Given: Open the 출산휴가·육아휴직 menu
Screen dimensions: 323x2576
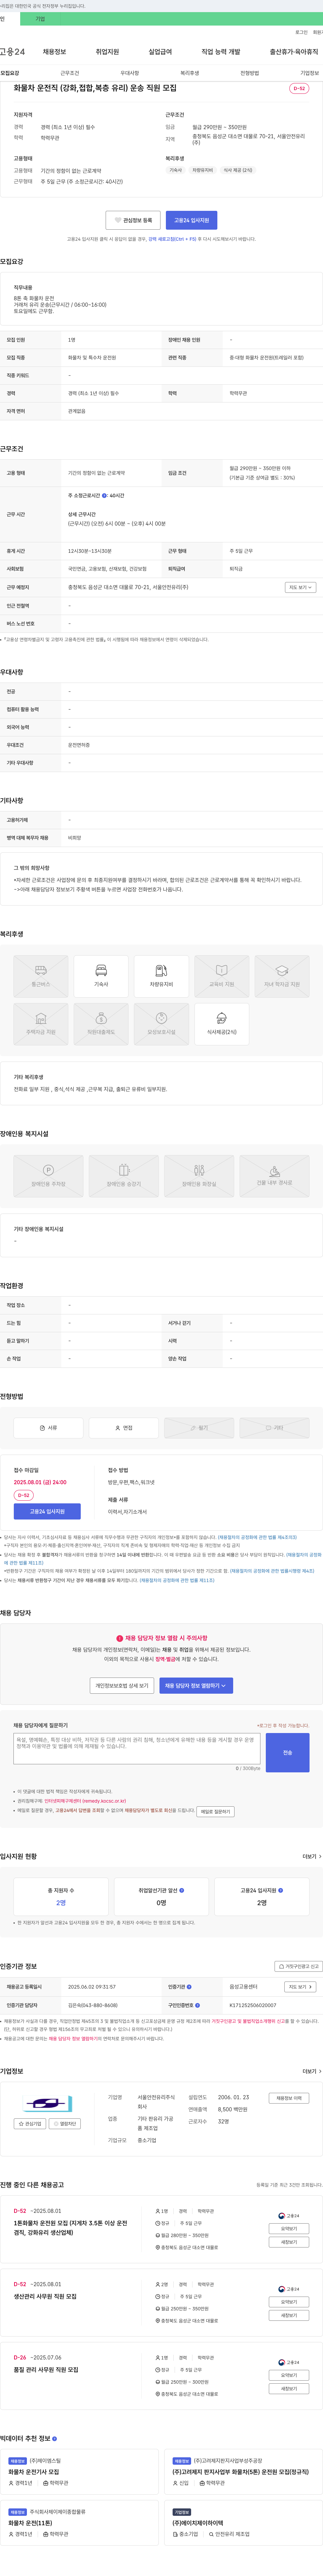Looking at the screenshot, I should 294,52.
